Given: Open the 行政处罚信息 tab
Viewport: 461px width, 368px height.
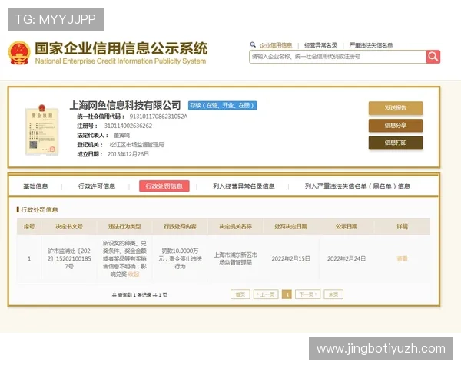Looking at the screenshot, I should pos(164,186).
